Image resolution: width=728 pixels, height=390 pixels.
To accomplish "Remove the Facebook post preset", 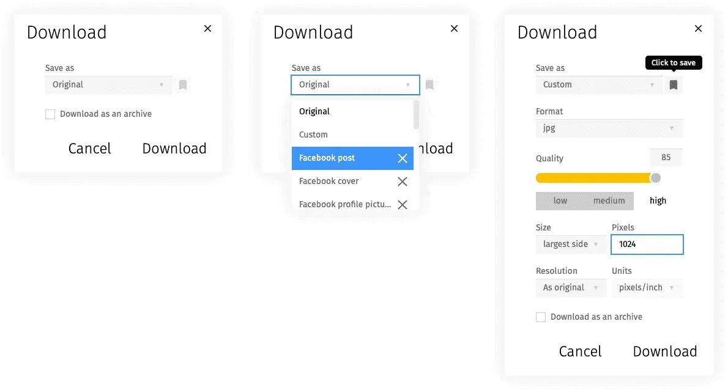I will [x=403, y=158].
